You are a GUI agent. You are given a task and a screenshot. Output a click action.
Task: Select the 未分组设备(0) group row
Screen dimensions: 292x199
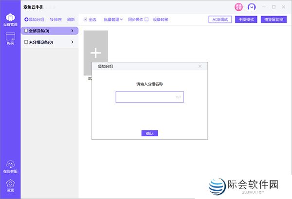pyautogui.click(x=50, y=42)
